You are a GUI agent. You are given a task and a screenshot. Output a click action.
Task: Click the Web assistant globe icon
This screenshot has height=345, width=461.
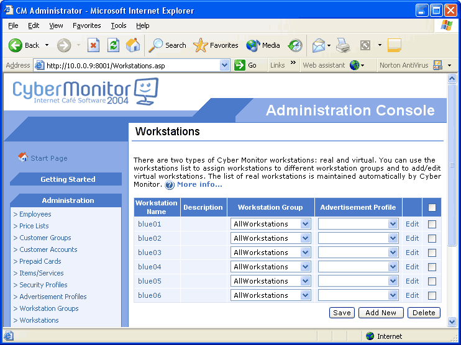tap(355, 65)
